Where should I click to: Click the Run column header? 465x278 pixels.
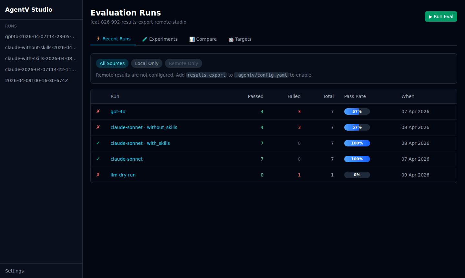coord(115,96)
